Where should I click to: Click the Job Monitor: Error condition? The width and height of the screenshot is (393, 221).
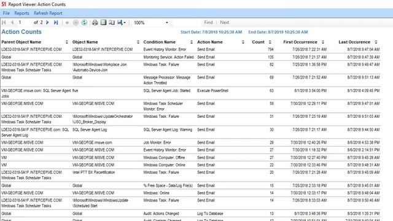(157, 142)
